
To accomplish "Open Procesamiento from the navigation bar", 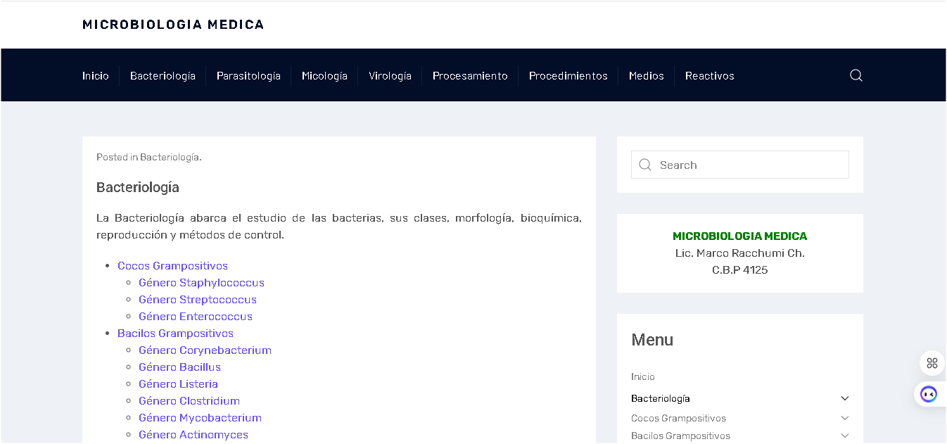I will [470, 76].
